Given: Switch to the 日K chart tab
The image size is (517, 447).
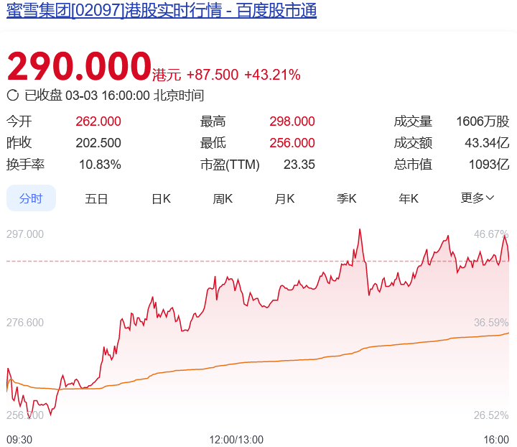Looking at the screenshot, I should click(x=162, y=198).
